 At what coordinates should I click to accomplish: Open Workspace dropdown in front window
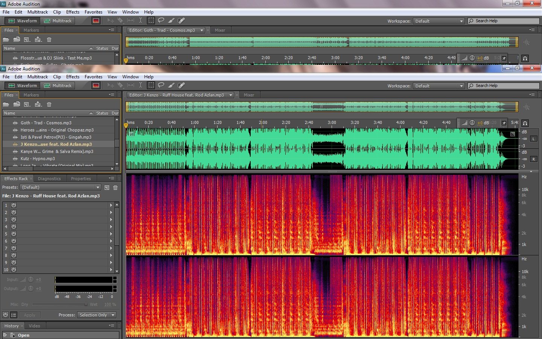point(438,86)
